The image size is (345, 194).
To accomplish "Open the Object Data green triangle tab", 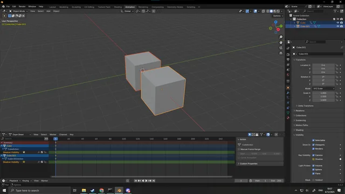I will pos(288,113).
